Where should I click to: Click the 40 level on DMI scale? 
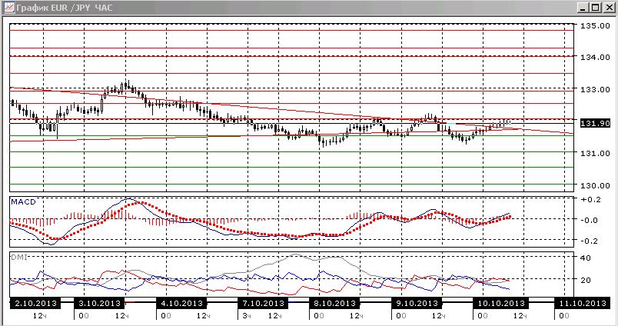[x=586, y=258]
